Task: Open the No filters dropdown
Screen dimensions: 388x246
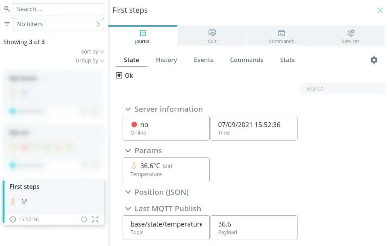Action: pyautogui.click(x=58, y=24)
